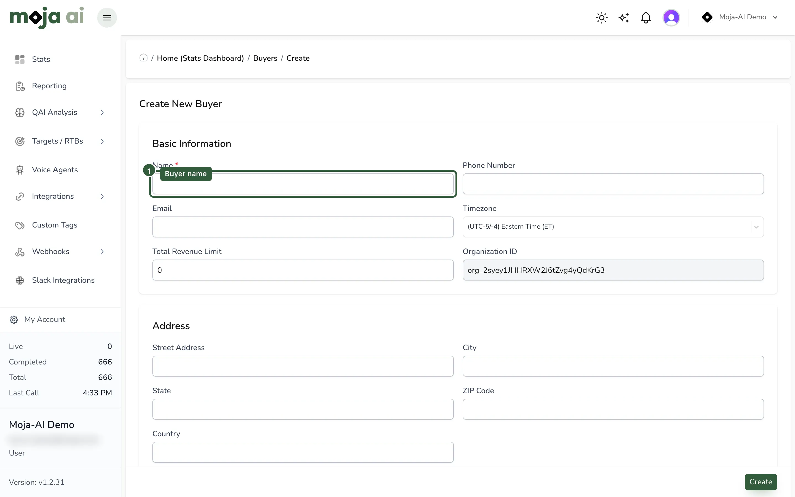The height and width of the screenshot is (497, 795).
Task: Click the Webhooks icon
Action: (x=20, y=252)
